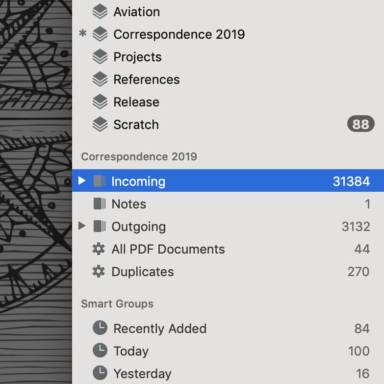Click the Scratch database stack icon
The width and height of the screenshot is (384, 384).
coord(100,125)
